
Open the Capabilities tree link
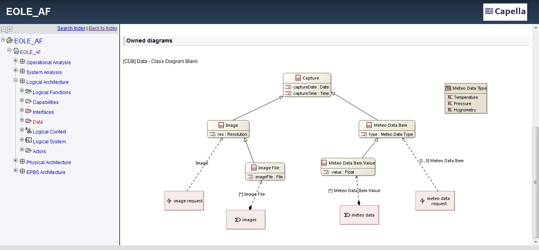click(46, 102)
